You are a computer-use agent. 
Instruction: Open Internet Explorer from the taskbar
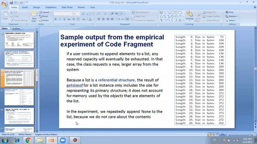pos(17,140)
